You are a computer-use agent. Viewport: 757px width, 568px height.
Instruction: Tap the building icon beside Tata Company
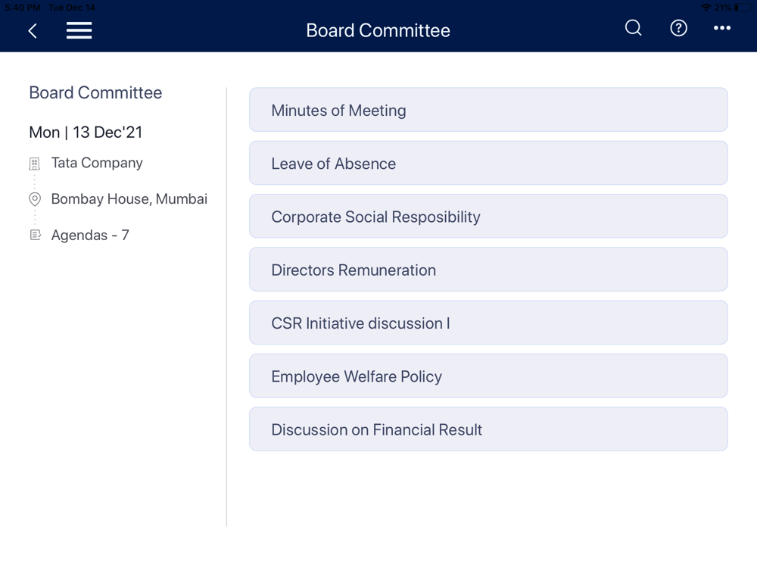point(34,164)
